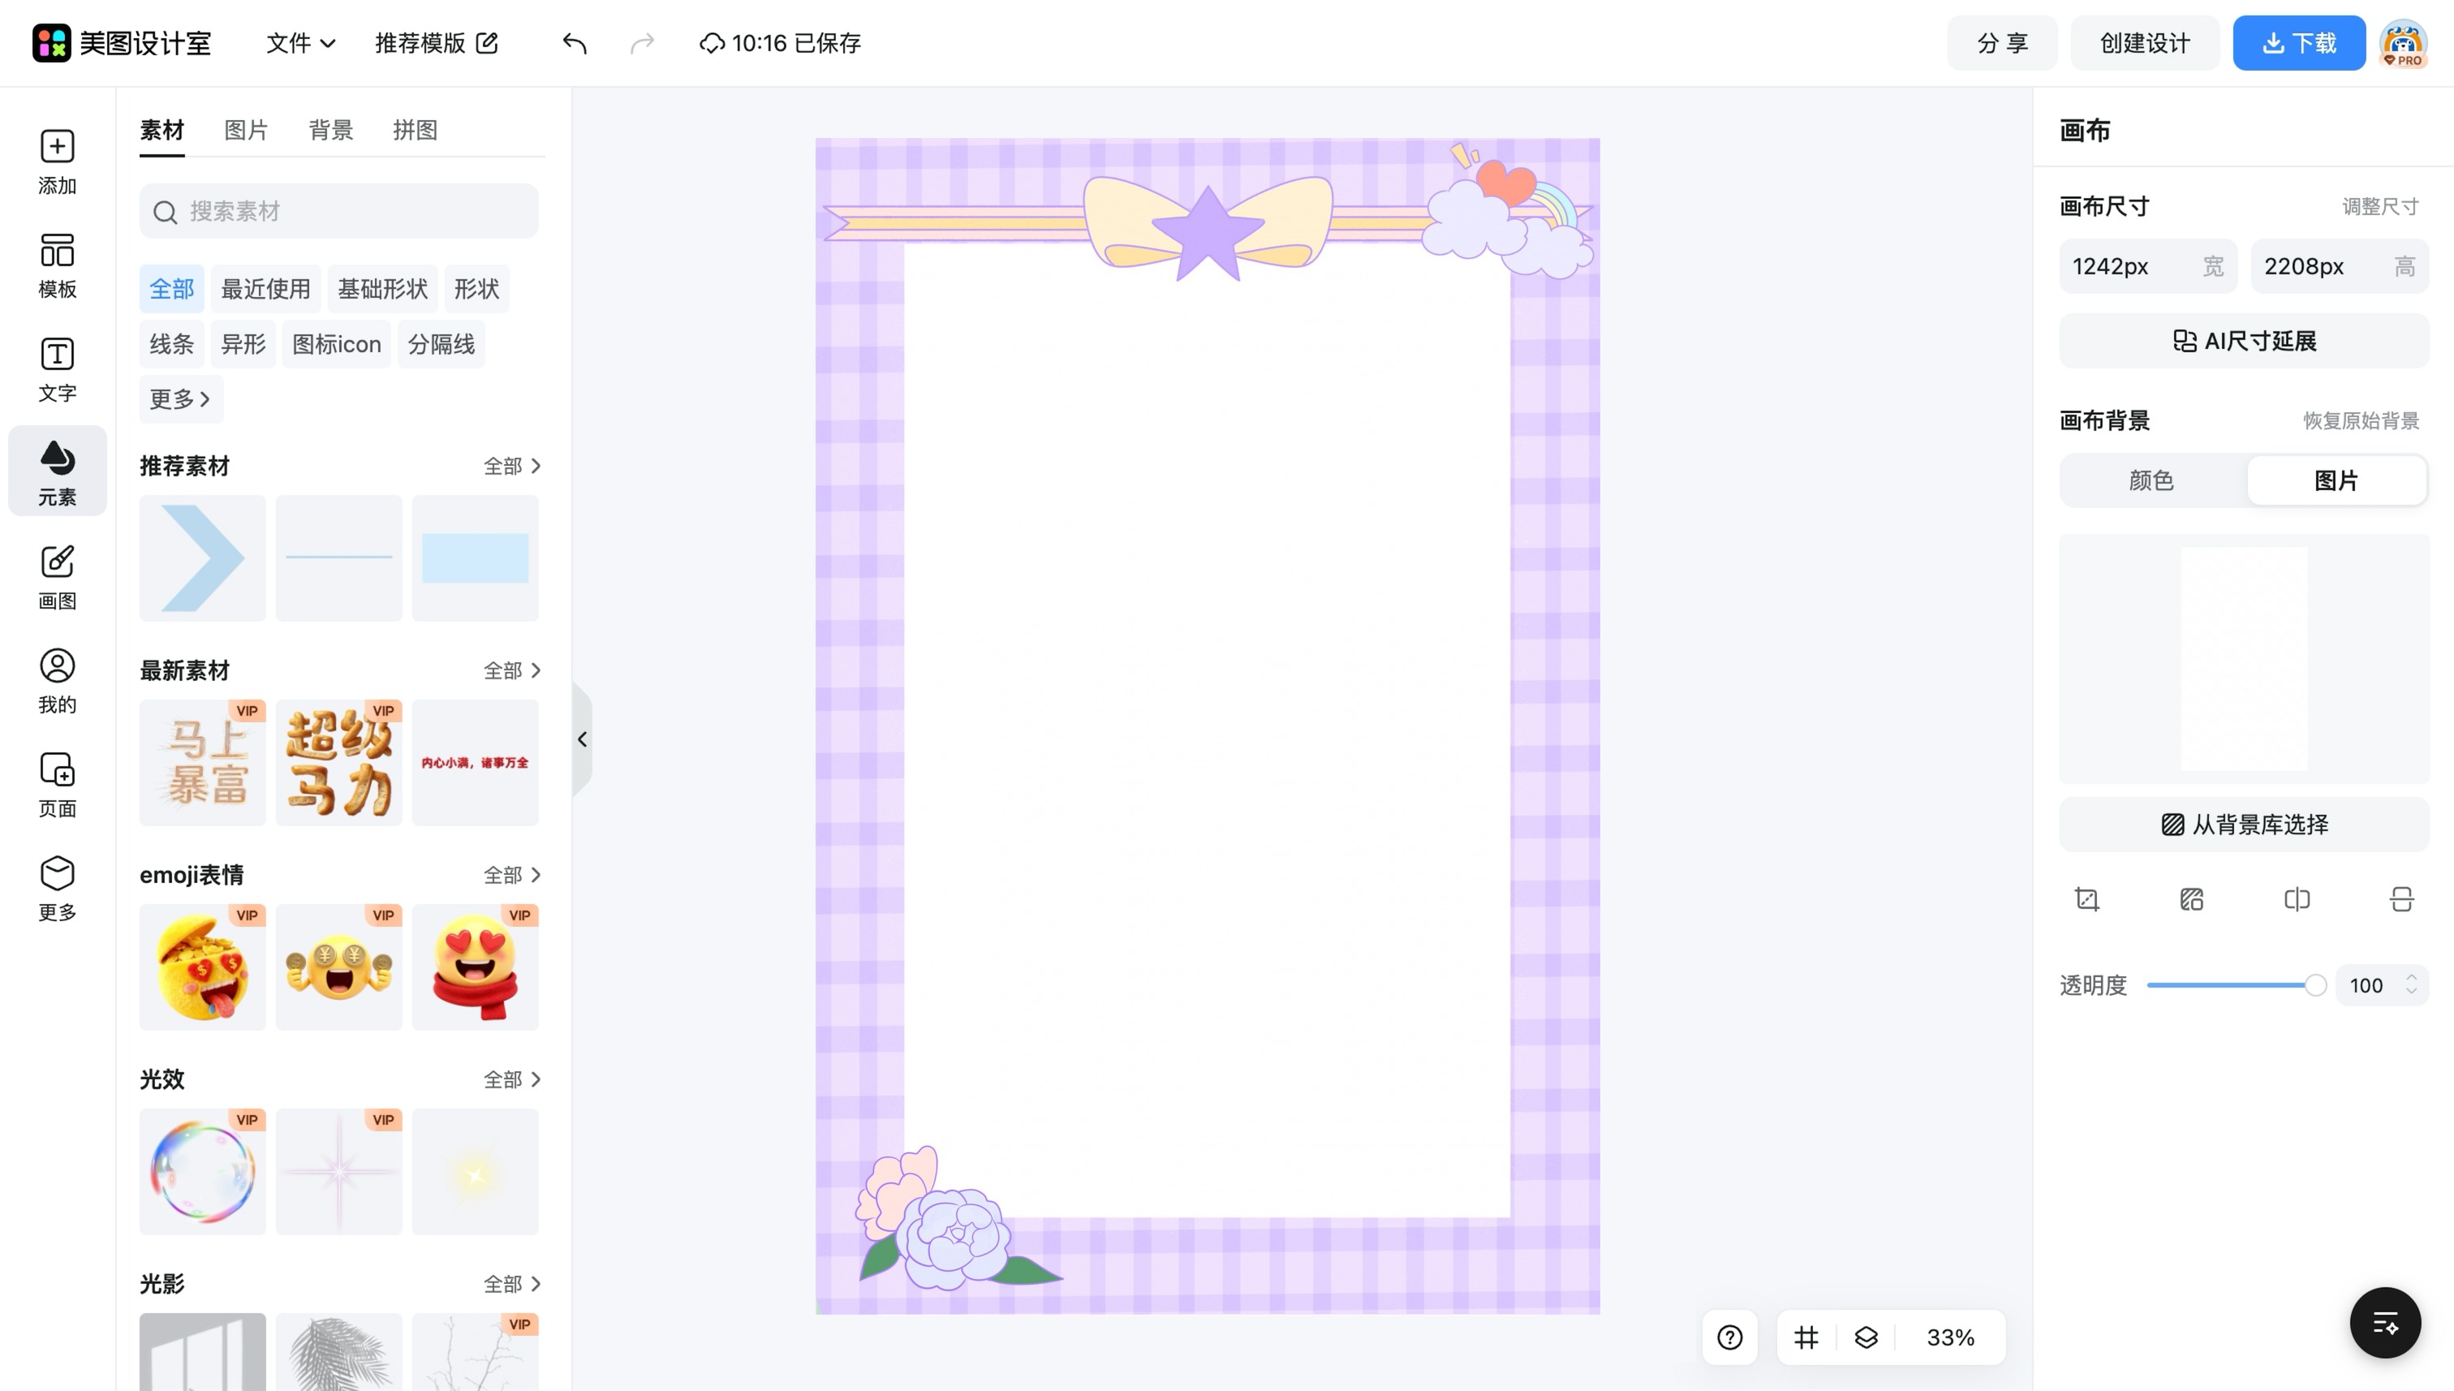The height and width of the screenshot is (1391, 2454).
Task: Click the background image style/replace icon
Action: 2192,899
